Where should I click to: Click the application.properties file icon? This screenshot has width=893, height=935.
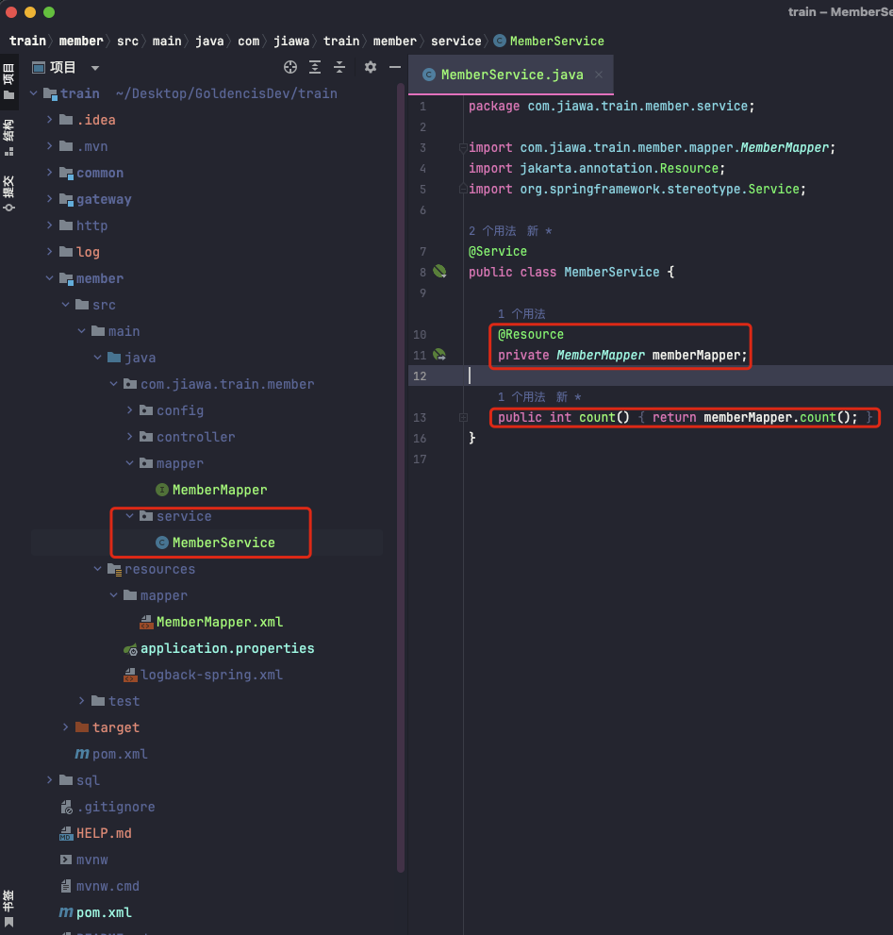130,649
